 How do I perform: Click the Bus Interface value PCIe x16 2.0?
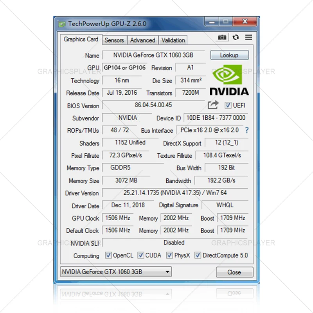(210, 130)
